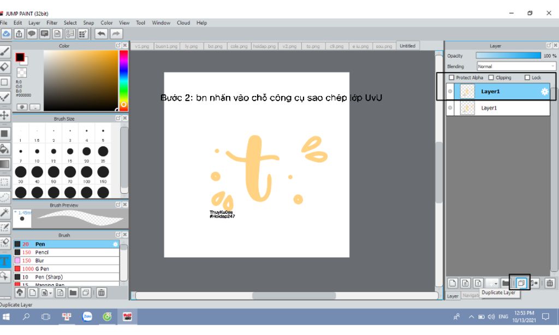The height and width of the screenshot is (335, 559).
Task: Select the bottom Layer1 row
Action: [x=498, y=108]
